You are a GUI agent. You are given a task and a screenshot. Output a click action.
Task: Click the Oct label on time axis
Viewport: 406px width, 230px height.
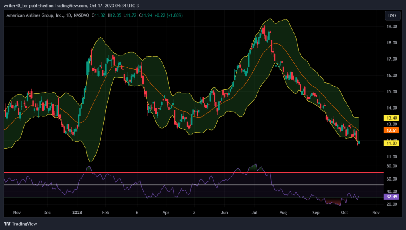pos(345,213)
